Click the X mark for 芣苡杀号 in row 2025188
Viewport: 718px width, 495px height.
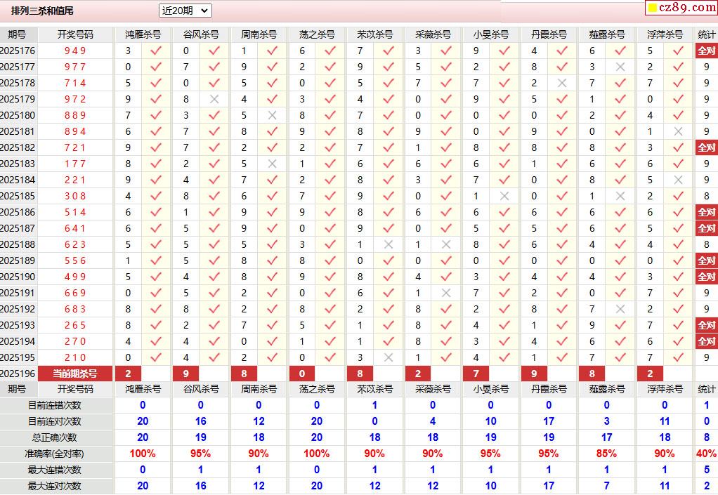coord(389,245)
